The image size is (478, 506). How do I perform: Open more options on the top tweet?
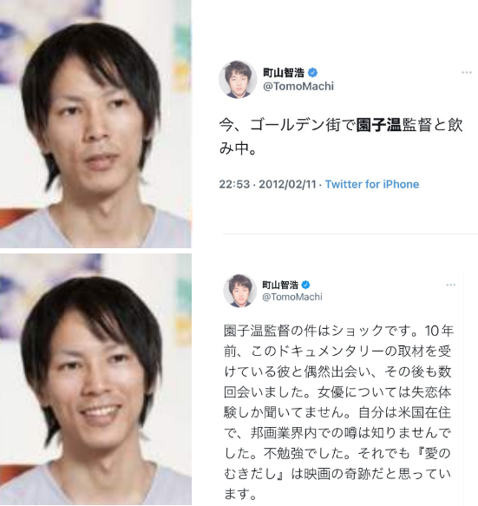[467, 72]
